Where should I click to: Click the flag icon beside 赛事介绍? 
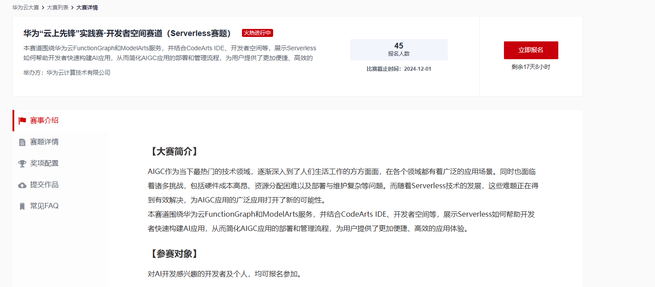click(22, 121)
